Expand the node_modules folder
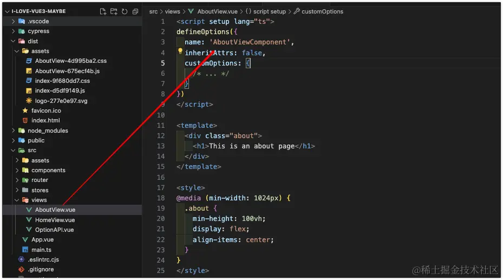The image size is (503, 280). (x=13, y=131)
